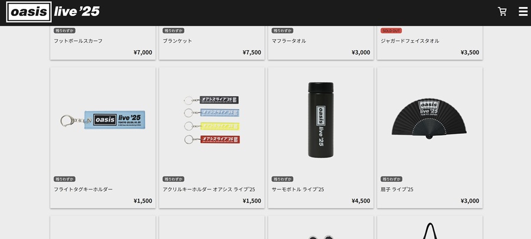Click the red SOLD OUT badge
This screenshot has width=531, height=239.
[391, 31]
